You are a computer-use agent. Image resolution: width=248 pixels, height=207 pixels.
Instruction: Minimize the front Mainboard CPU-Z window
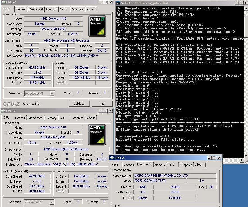point(209,158)
